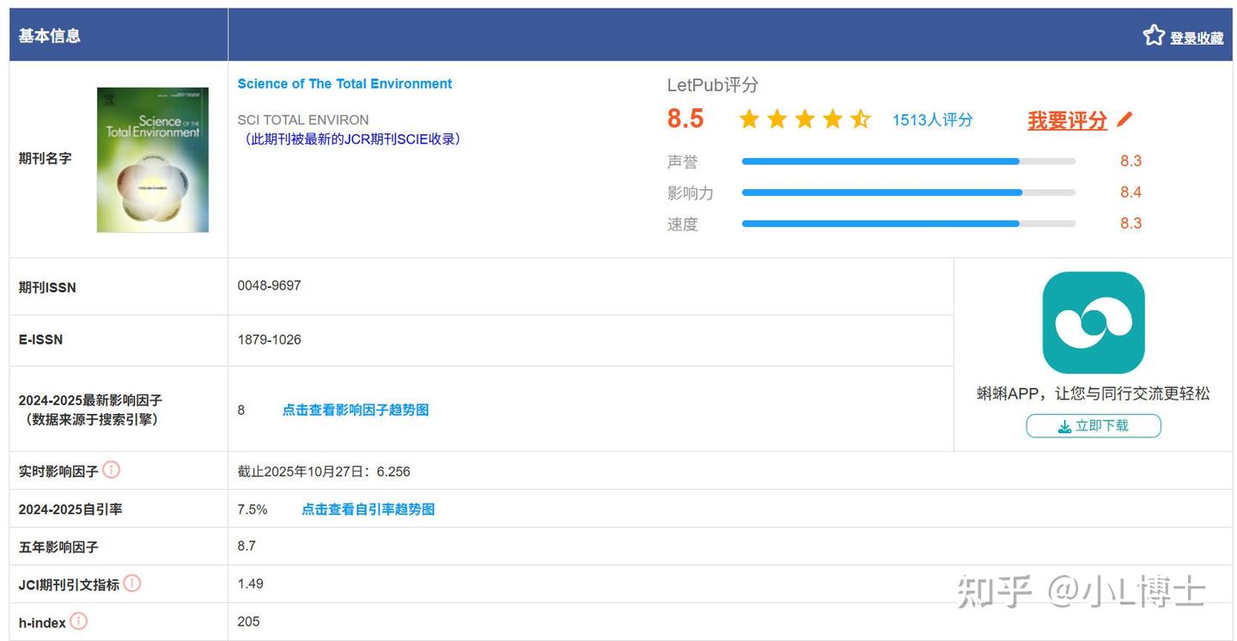Click the download icon in 立即下载 button
The height and width of the screenshot is (641, 1237).
(1064, 426)
